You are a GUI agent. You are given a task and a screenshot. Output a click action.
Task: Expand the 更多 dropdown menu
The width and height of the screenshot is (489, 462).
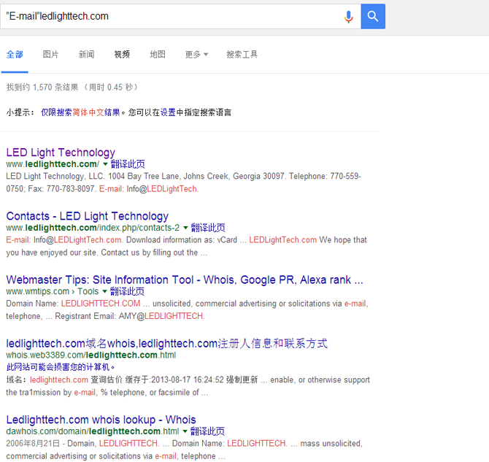point(196,55)
